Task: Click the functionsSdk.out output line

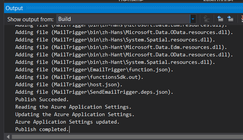Action: tap(79, 77)
